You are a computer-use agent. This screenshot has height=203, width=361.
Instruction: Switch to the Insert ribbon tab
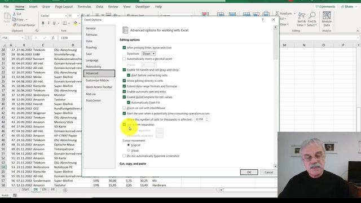coord(33,7)
